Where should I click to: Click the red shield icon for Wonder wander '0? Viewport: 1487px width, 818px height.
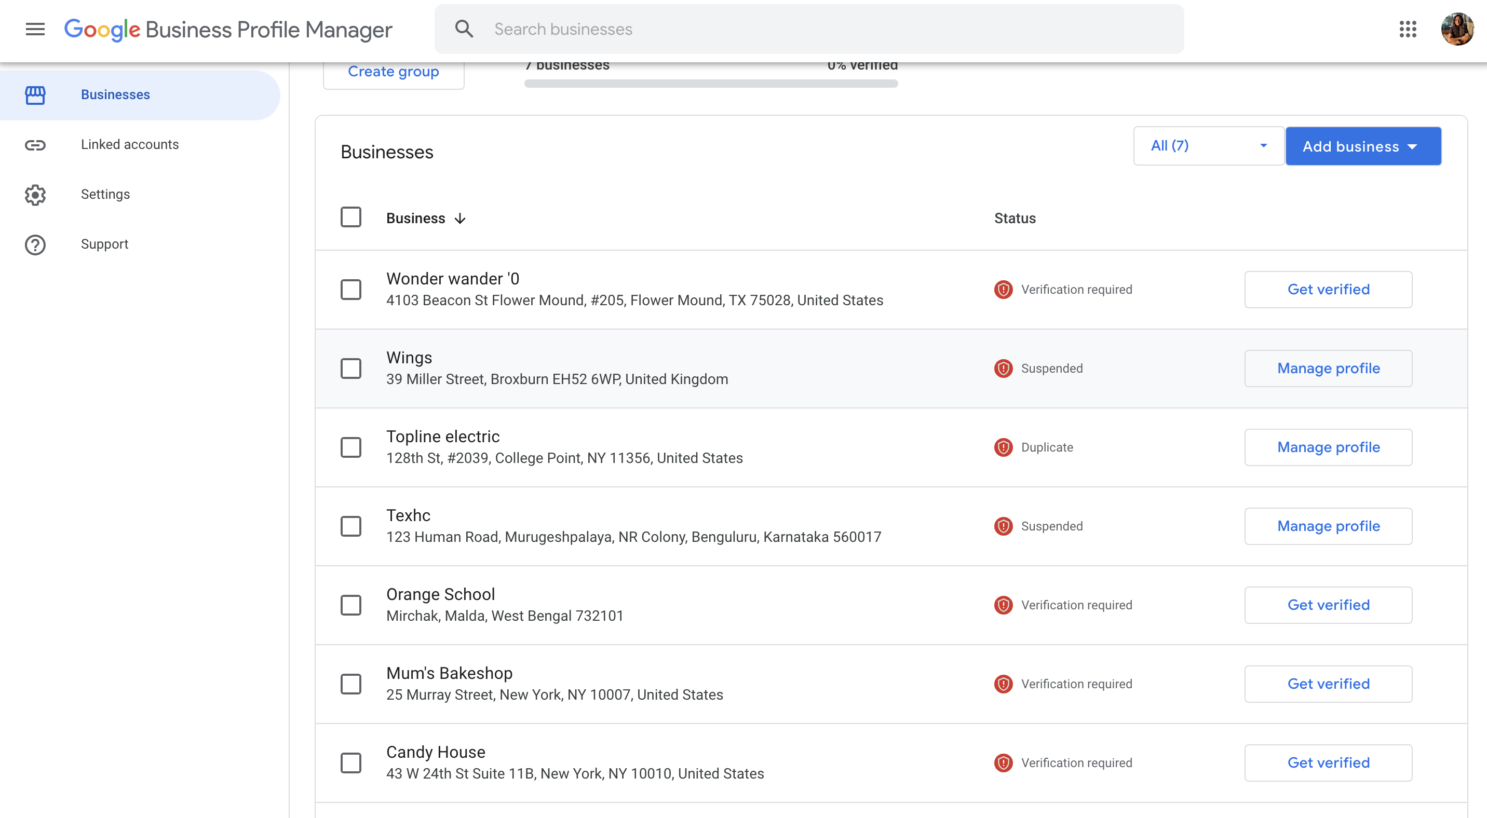pyautogui.click(x=1003, y=290)
